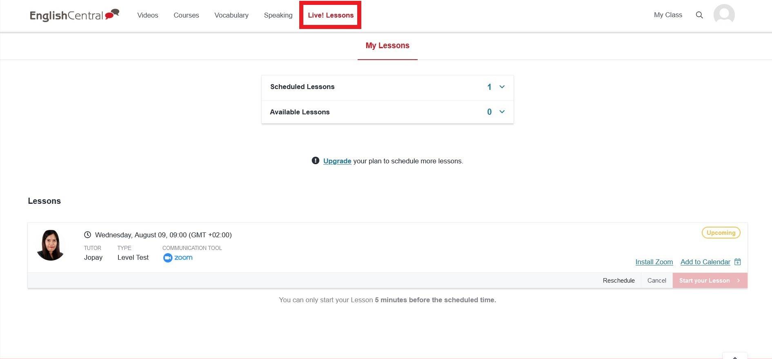This screenshot has width=772, height=359.
Task: Open the search magnifier icon
Action: point(699,15)
